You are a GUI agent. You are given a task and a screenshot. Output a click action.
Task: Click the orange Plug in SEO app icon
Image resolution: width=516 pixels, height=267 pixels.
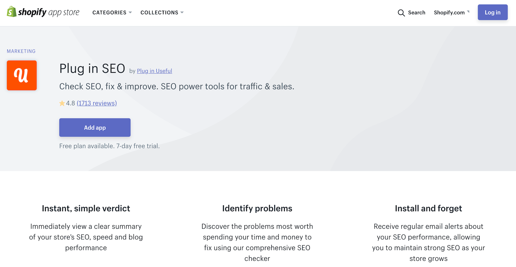(x=21, y=75)
